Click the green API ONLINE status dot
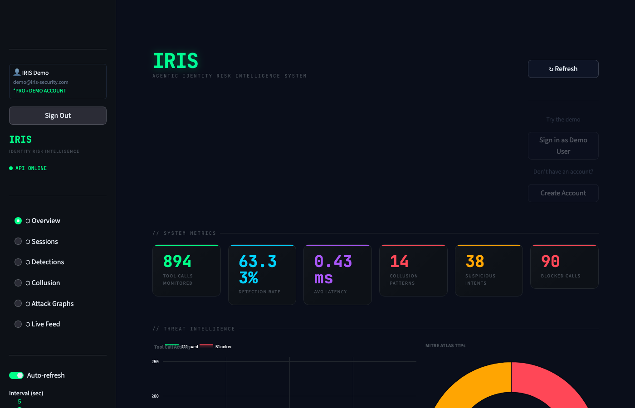This screenshot has width=635, height=408. (11, 168)
